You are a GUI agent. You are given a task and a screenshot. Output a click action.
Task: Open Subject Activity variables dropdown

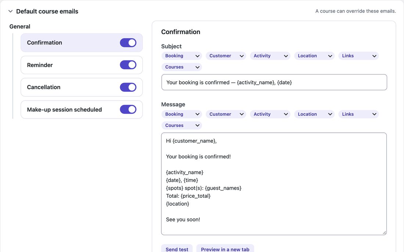click(270, 56)
